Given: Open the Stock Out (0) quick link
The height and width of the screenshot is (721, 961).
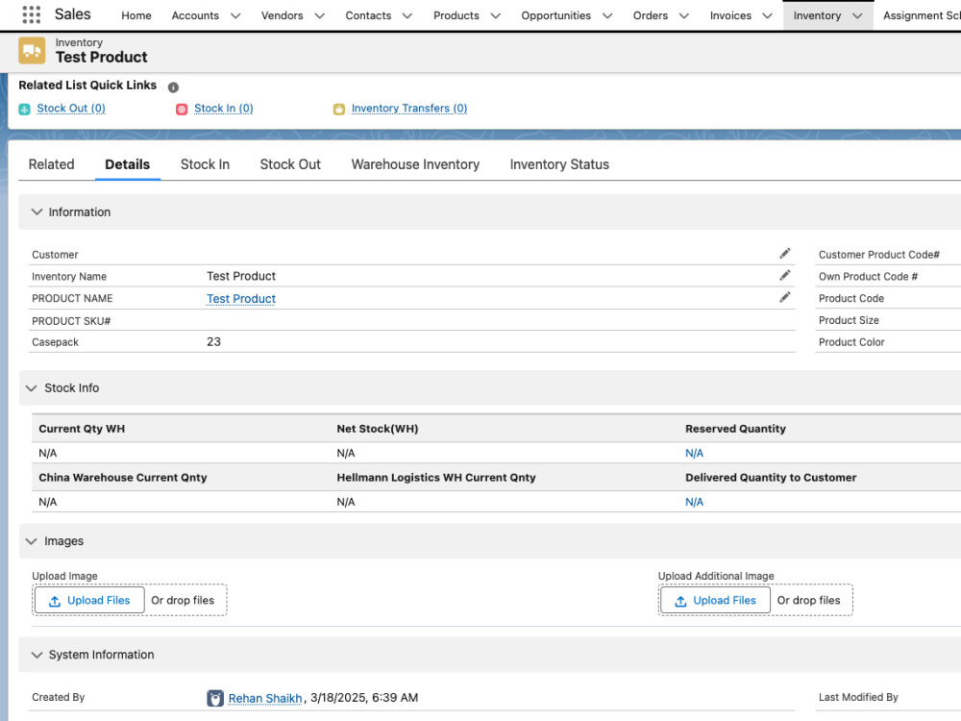Looking at the screenshot, I should coord(71,109).
